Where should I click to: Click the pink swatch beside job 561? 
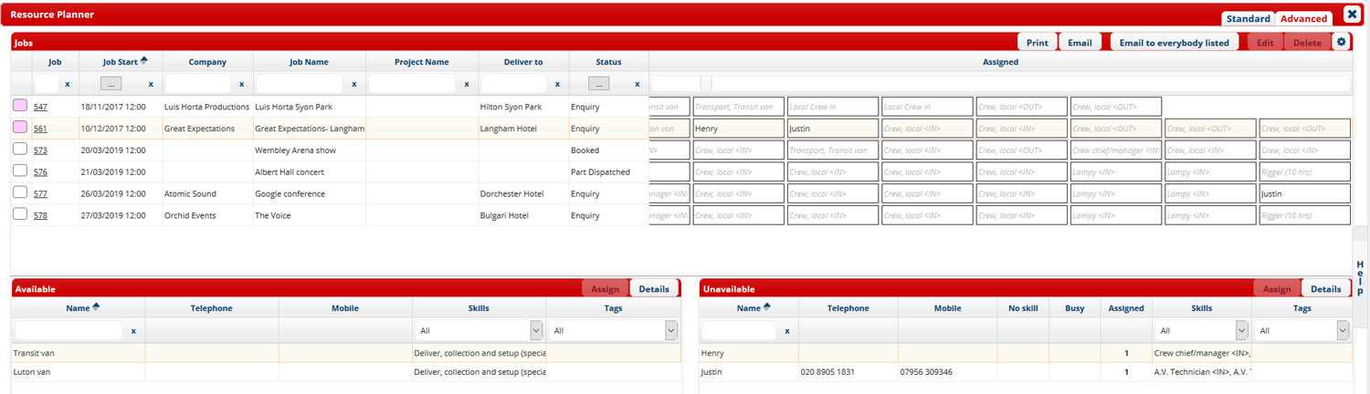(20, 128)
